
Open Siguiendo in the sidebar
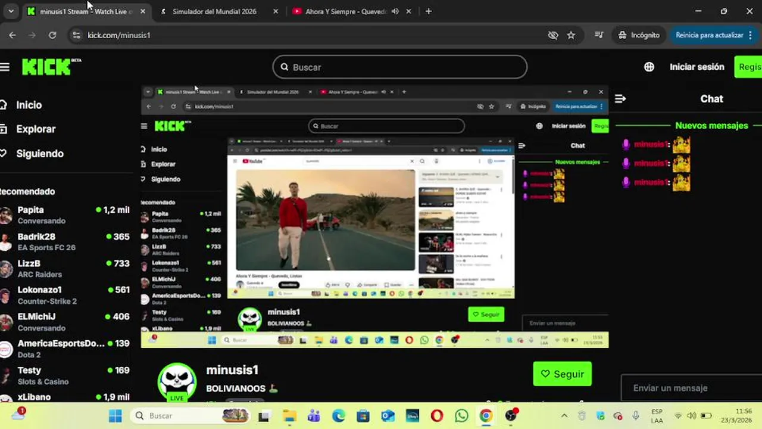pyautogui.click(x=39, y=154)
